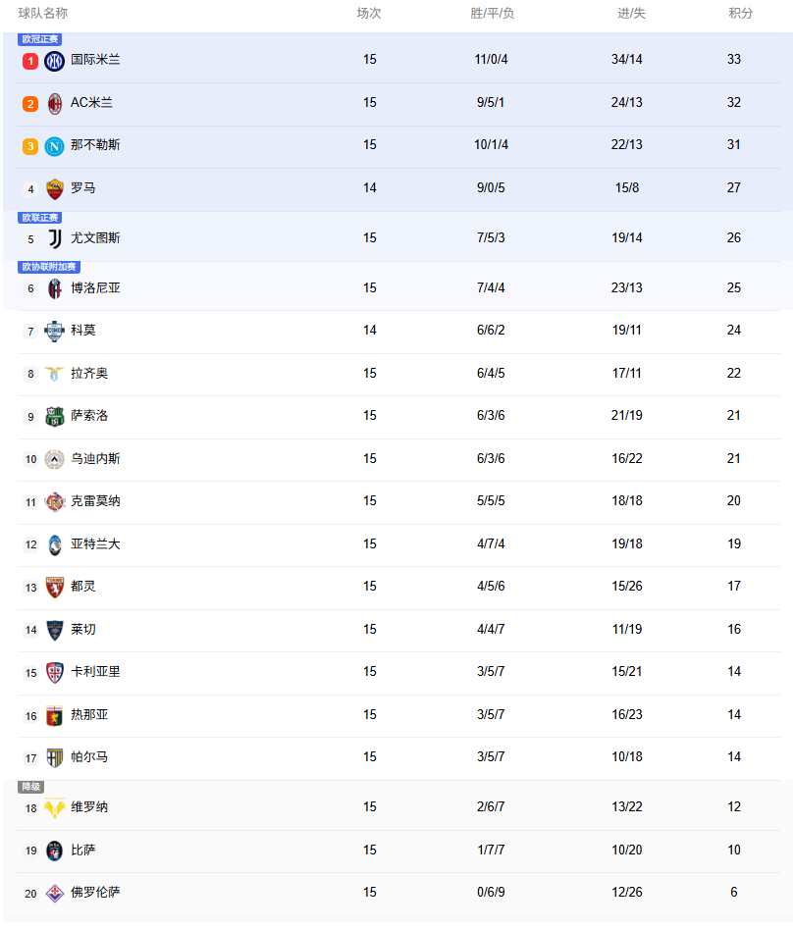Click the Juventus club logo

coord(55,238)
